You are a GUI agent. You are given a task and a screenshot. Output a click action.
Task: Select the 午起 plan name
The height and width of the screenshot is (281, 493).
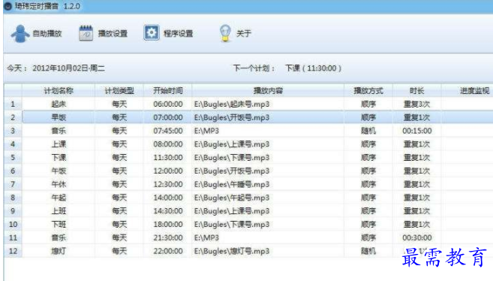tap(59, 198)
